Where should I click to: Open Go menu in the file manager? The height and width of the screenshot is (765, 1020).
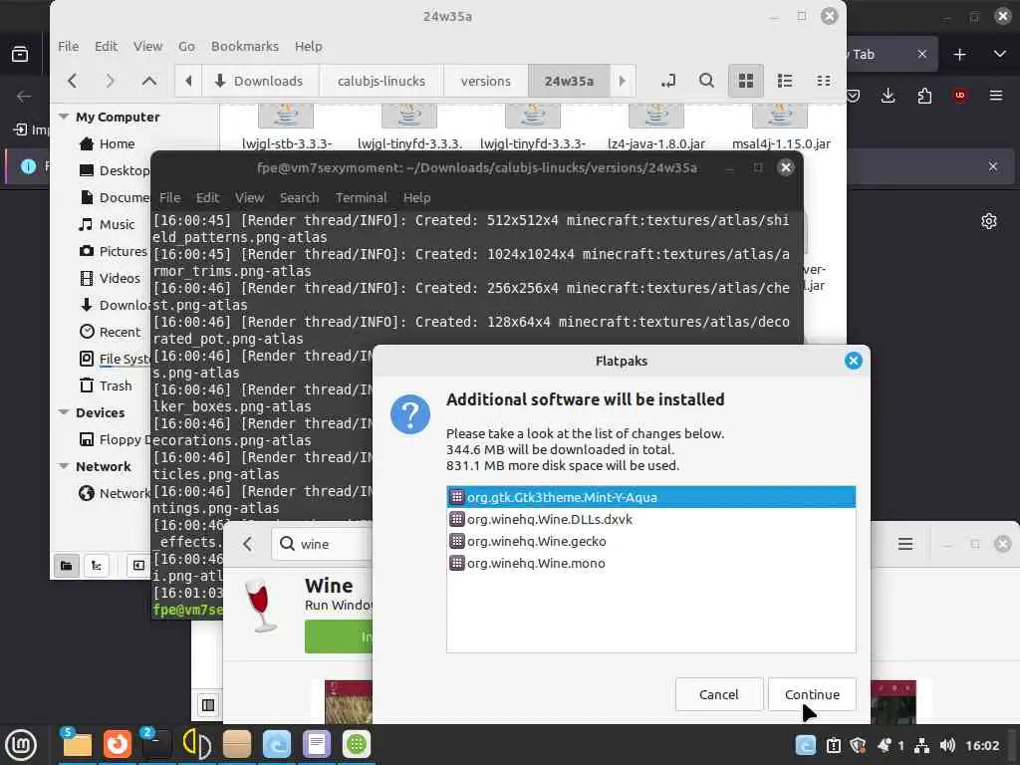tap(186, 46)
